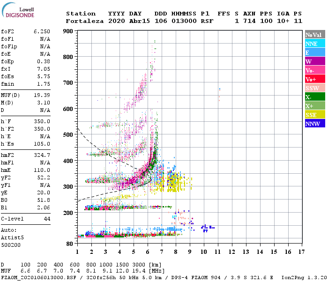Click the hmE value 110.0
Image resolution: width=328 pixels, height=281 pixels.
[x=42, y=170]
